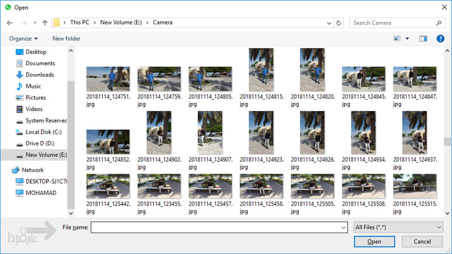Click the Up one level arrow

(x=45, y=23)
